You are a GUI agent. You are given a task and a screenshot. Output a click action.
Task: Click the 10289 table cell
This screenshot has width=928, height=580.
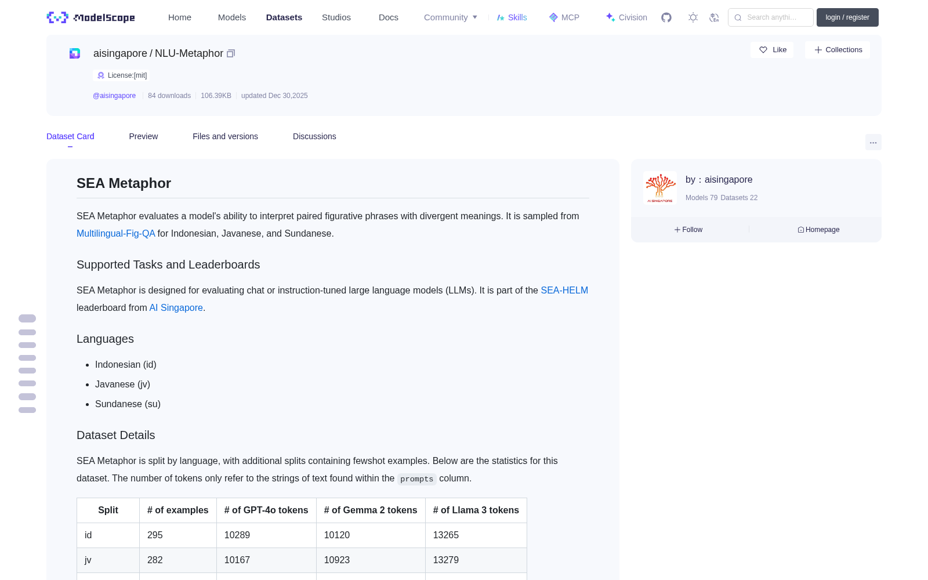pos(266,535)
